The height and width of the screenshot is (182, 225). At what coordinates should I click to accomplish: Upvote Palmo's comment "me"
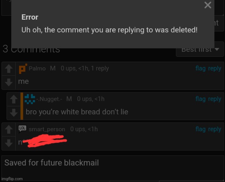(x=9, y=69)
